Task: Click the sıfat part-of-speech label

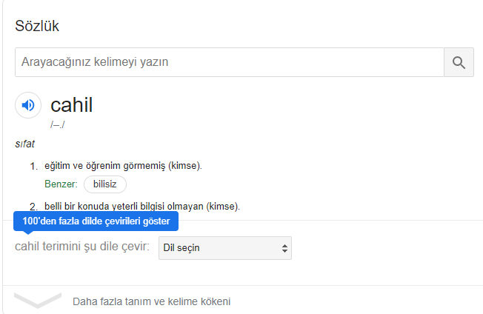Action: click(x=24, y=144)
